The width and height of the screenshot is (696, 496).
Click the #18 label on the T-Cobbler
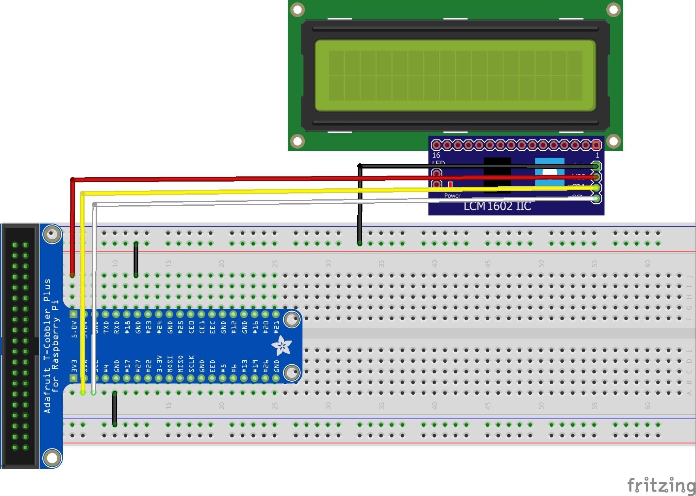127,327
